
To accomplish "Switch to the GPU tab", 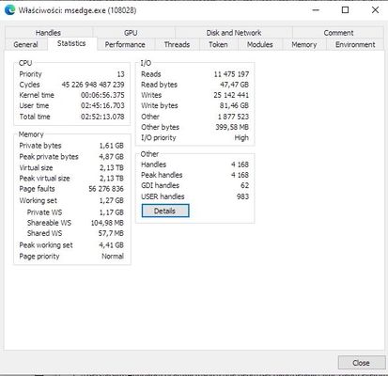I will (131, 33).
